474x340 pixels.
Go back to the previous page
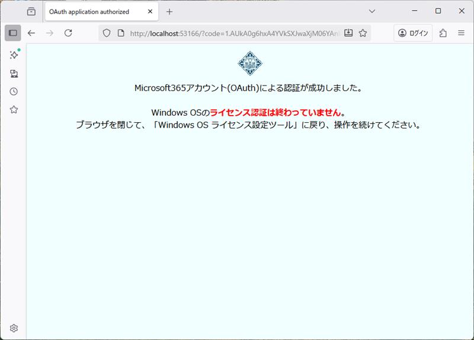point(31,33)
